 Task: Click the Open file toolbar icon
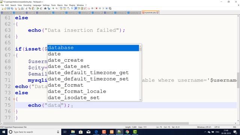[x=5, y=8]
